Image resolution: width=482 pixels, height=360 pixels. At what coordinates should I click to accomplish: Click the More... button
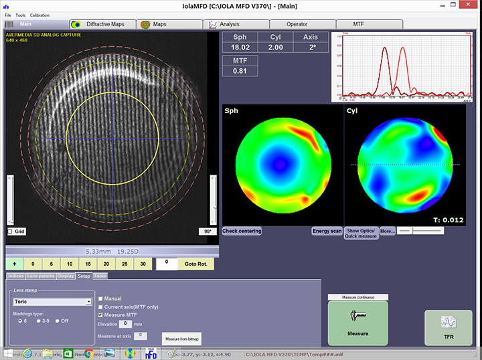[388, 231]
